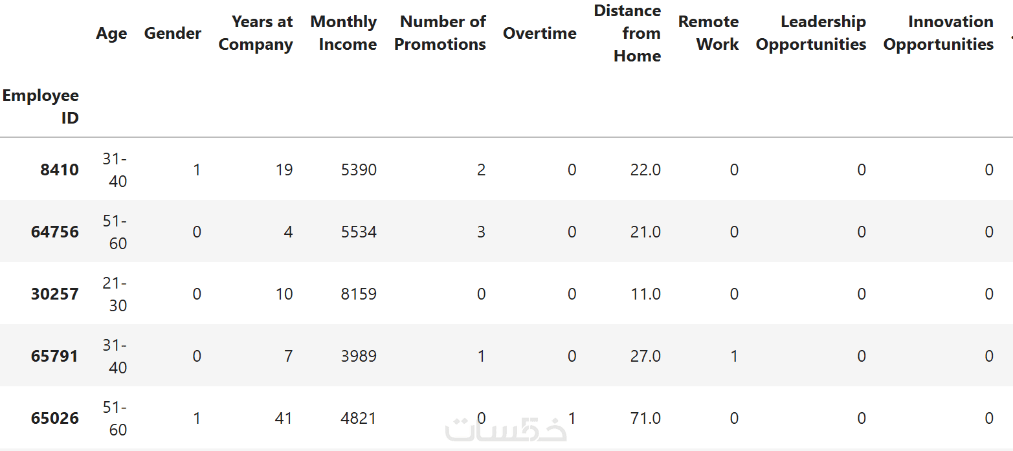Click the Years at Company header
Screen dimensions: 1013x451
[x=256, y=33]
